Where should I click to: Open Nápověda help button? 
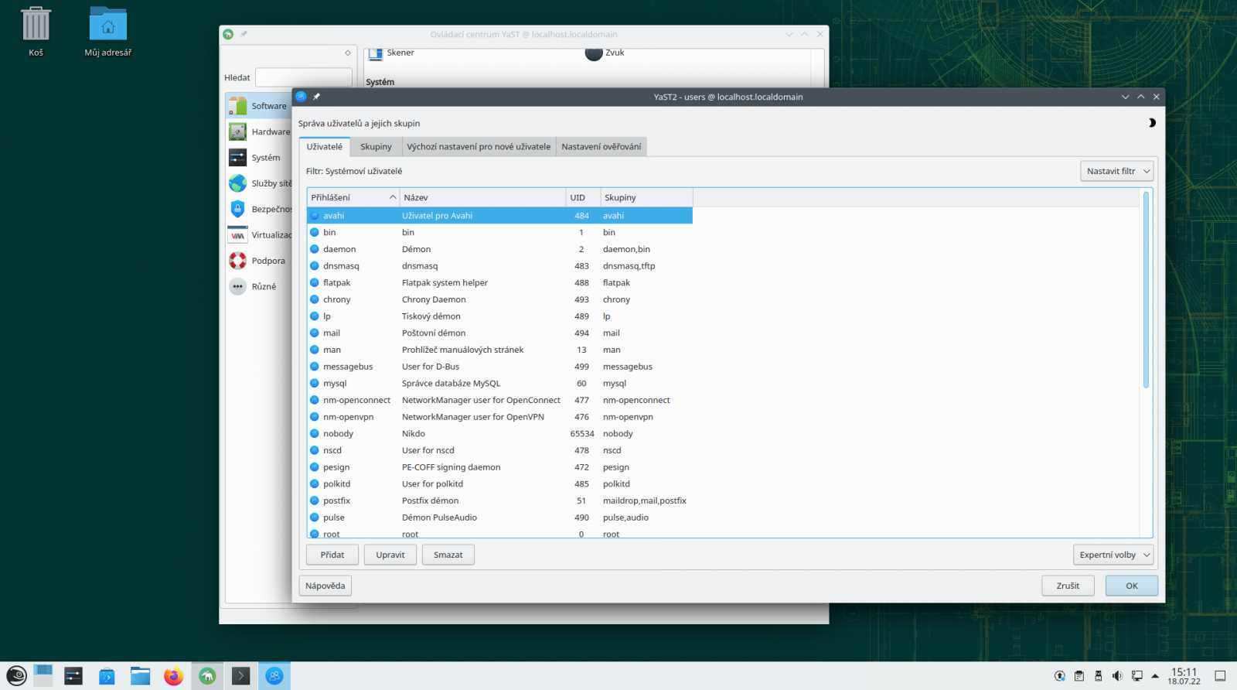(x=325, y=586)
